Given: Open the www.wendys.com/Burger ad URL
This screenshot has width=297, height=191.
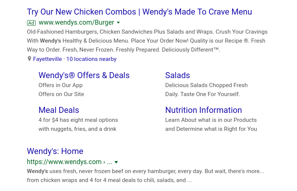Looking at the screenshot, I should tap(76, 22).
